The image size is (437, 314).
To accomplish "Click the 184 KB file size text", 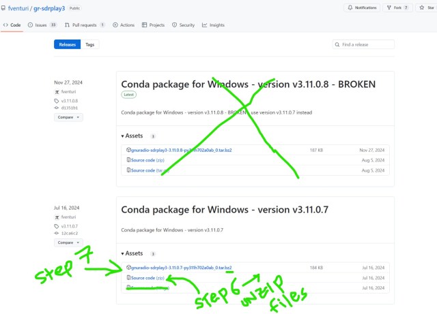I will pos(316,268).
